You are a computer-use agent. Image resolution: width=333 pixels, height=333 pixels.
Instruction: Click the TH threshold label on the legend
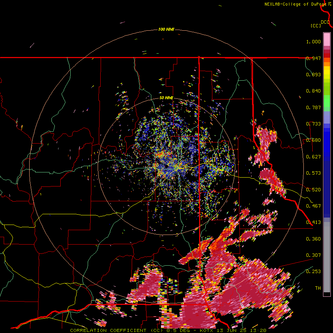(318, 288)
